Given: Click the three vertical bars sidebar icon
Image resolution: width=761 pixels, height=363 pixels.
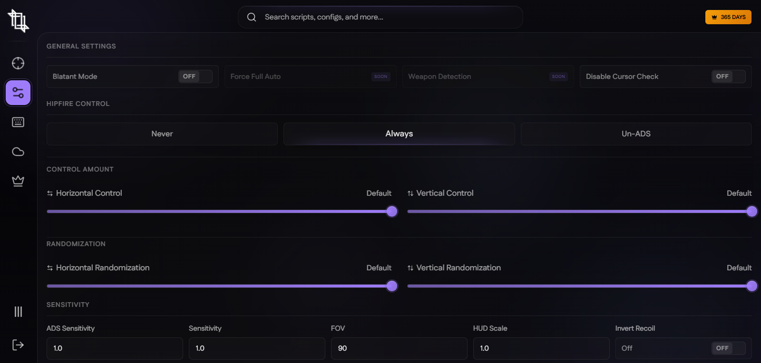Looking at the screenshot, I should 18,312.
